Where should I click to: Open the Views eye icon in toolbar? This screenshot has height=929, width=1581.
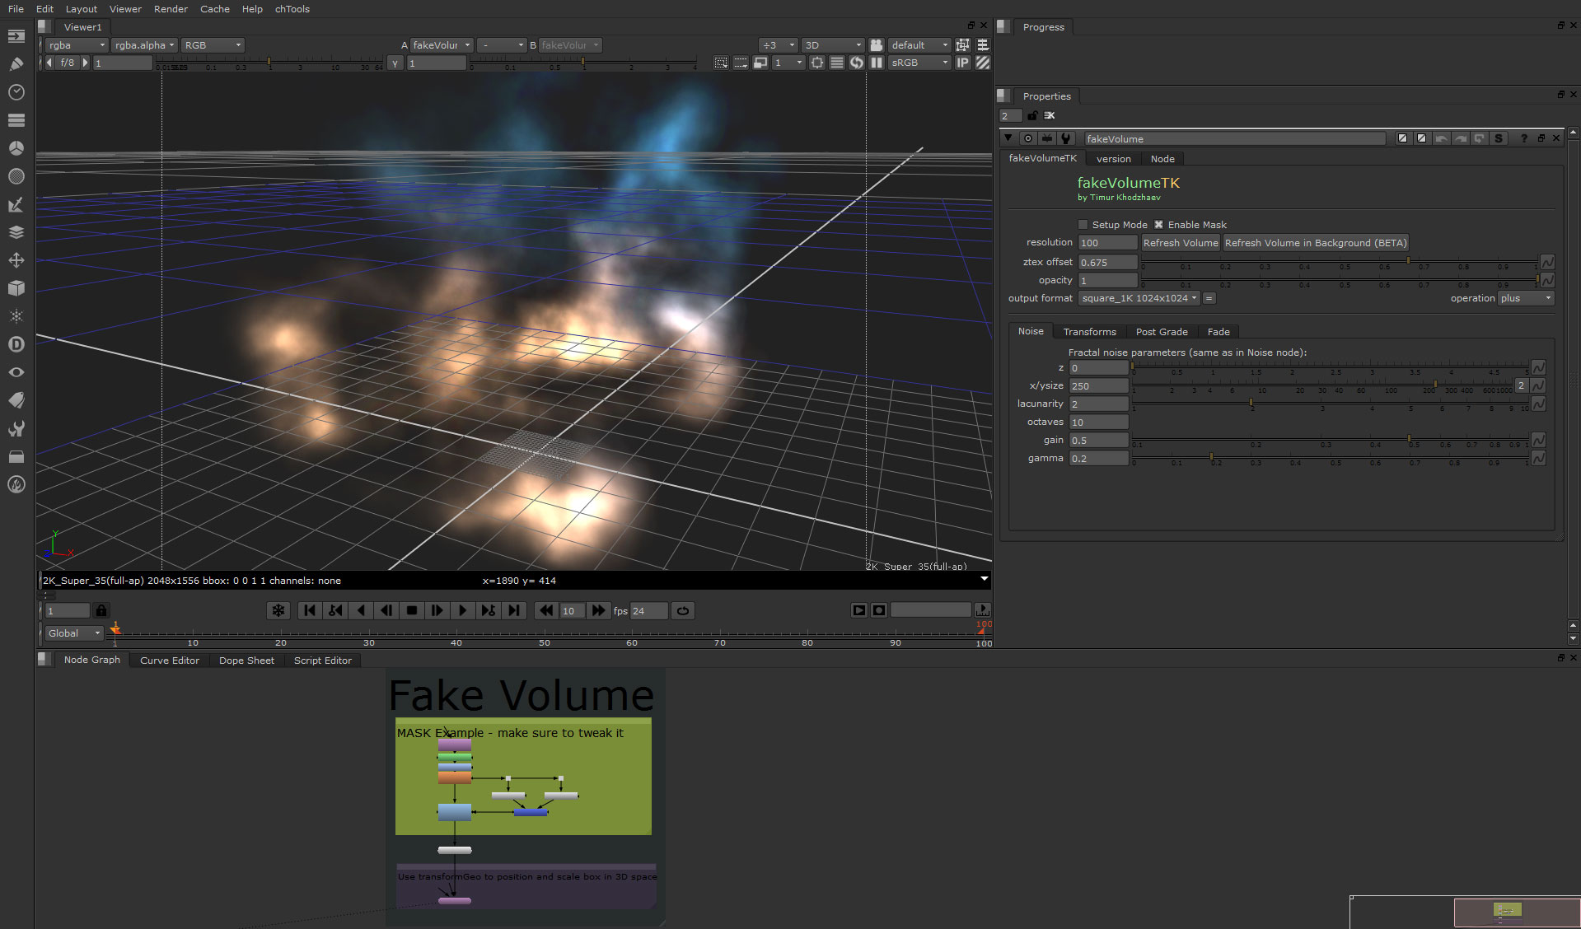16,372
